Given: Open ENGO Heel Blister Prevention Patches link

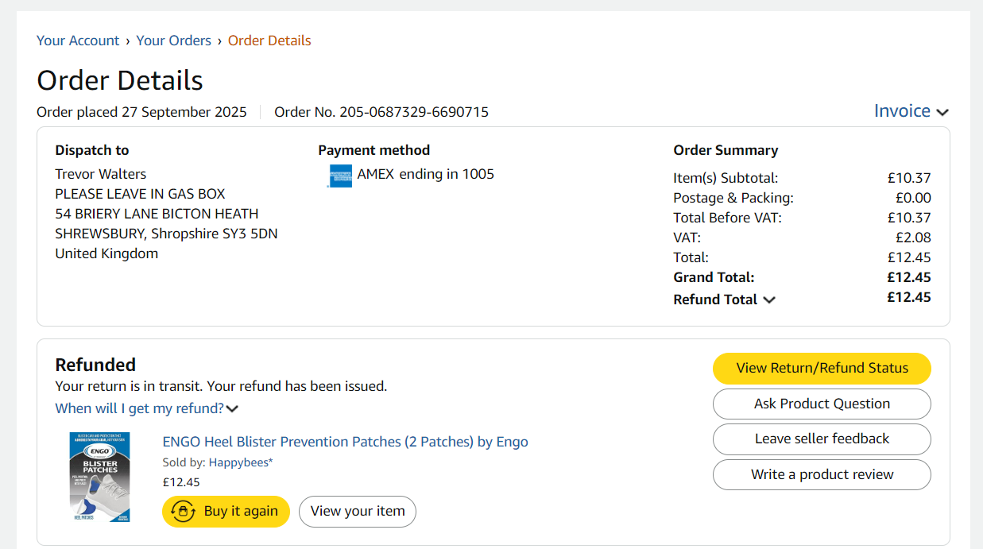Looking at the screenshot, I should [x=346, y=442].
